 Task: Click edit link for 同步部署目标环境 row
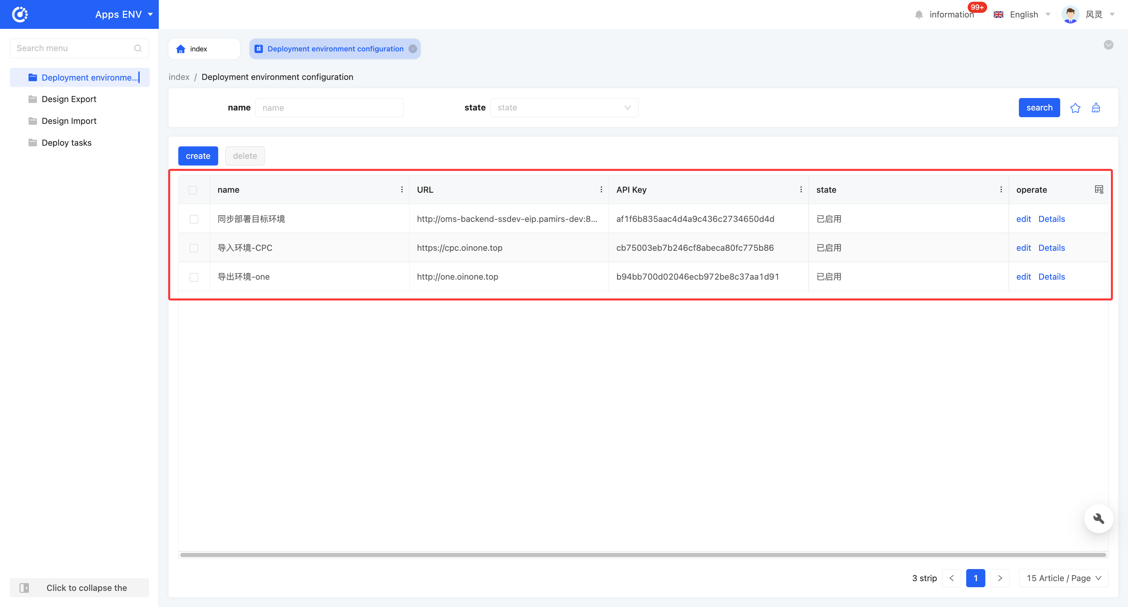pos(1023,219)
